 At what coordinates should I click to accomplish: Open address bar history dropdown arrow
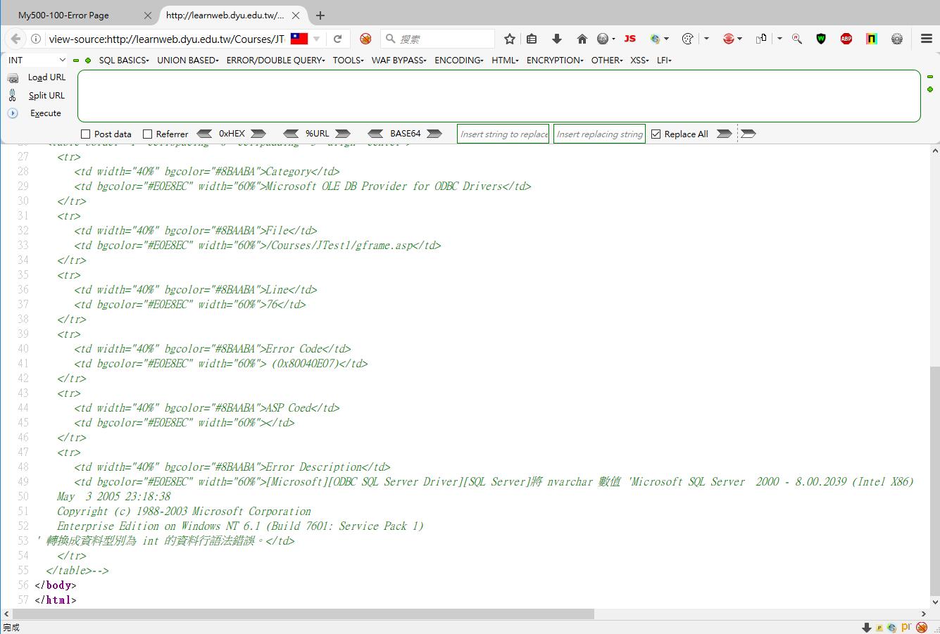pyautogui.click(x=317, y=39)
